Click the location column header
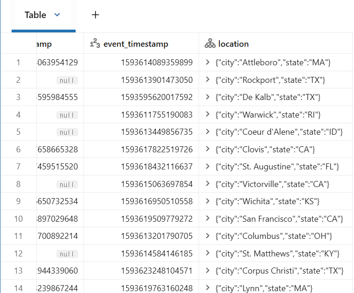Image resolution: width=354 pixels, height=293 pixels. (233, 44)
